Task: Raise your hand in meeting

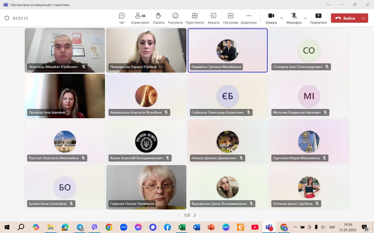Action: (x=158, y=18)
